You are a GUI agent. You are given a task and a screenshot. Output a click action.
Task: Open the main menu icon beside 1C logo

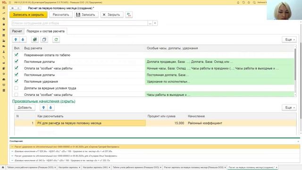pyautogui.click(x=10, y=2)
